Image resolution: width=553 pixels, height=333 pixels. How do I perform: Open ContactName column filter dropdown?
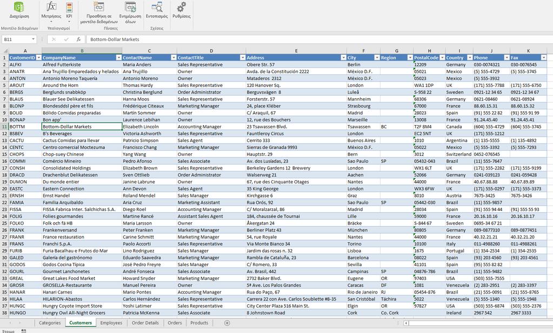174,58
